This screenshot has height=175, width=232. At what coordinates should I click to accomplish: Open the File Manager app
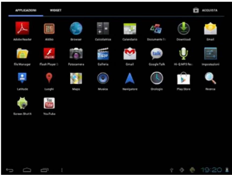click(x=22, y=53)
